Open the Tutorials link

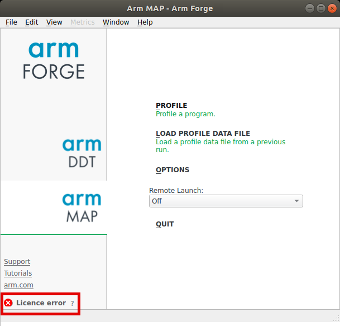pos(18,273)
